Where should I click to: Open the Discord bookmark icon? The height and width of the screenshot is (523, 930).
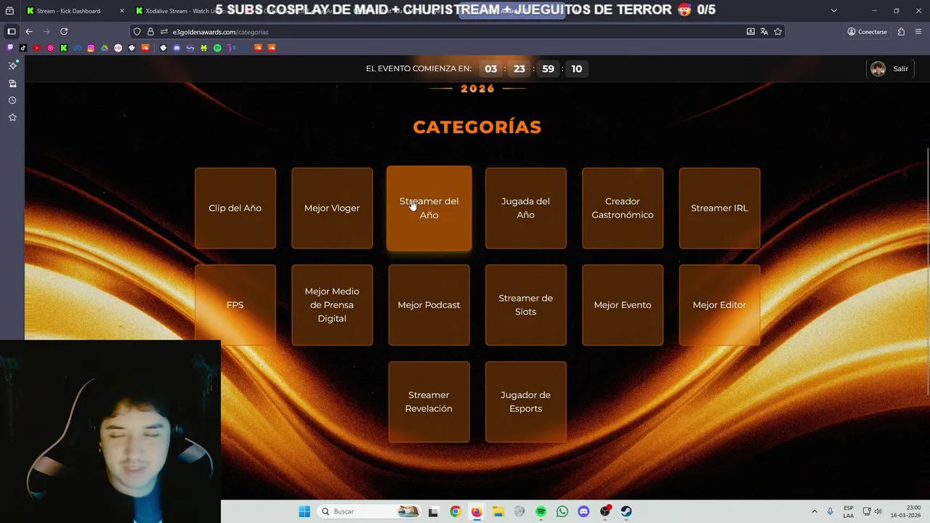coord(177,48)
